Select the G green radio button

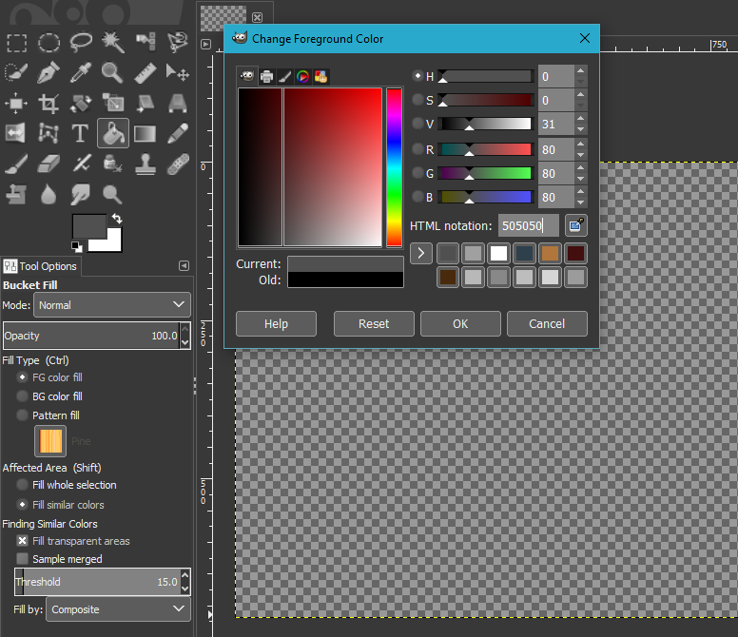(x=418, y=173)
